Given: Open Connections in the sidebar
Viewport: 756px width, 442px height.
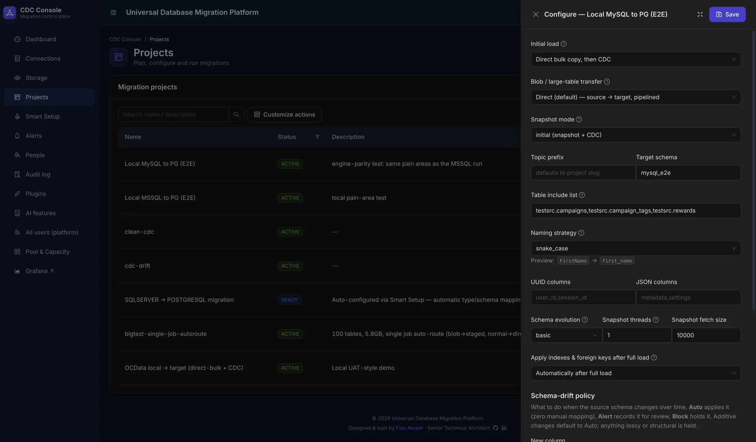Looking at the screenshot, I should tap(50, 59).
